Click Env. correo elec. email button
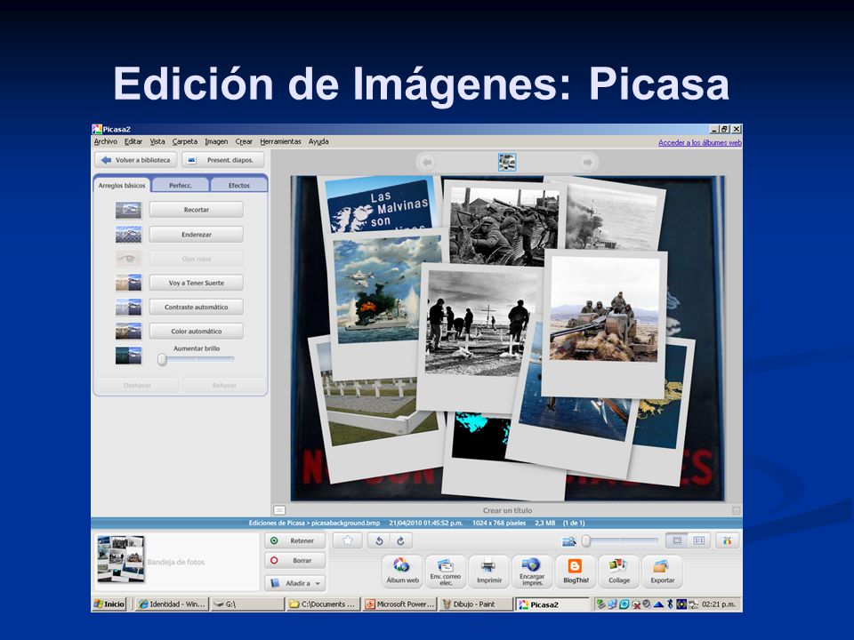The height and width of the screenshot is (640, 854). [x=446, y=571]
